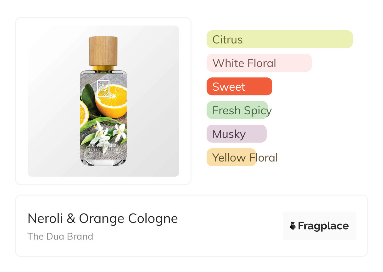
Task: Select the White Floral accord bar
Action: click(x=259, y=63)
